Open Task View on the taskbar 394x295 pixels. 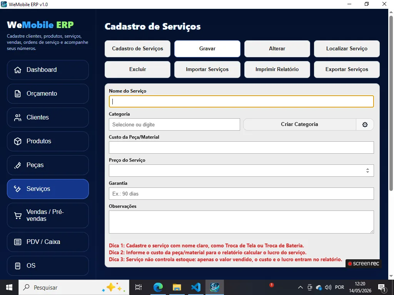click(x=139, y=287)
